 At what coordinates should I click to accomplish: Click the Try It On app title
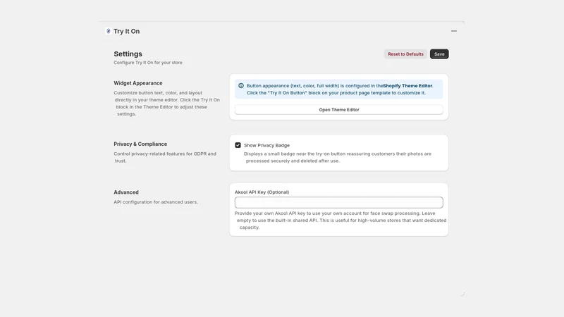click(127, 31)
